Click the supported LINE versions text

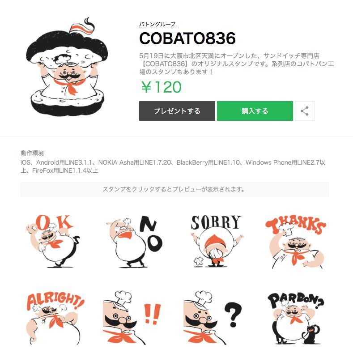pyautogui.click(x=173, y=166)
